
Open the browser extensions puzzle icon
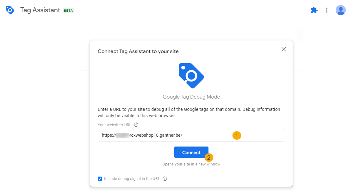point(314,10)
